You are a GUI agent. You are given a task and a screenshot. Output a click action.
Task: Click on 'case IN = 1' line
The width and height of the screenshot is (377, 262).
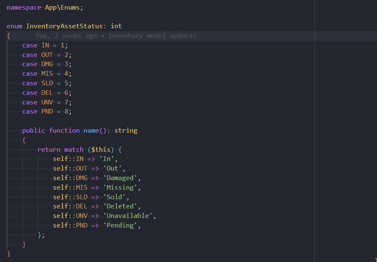pos(45,45)
